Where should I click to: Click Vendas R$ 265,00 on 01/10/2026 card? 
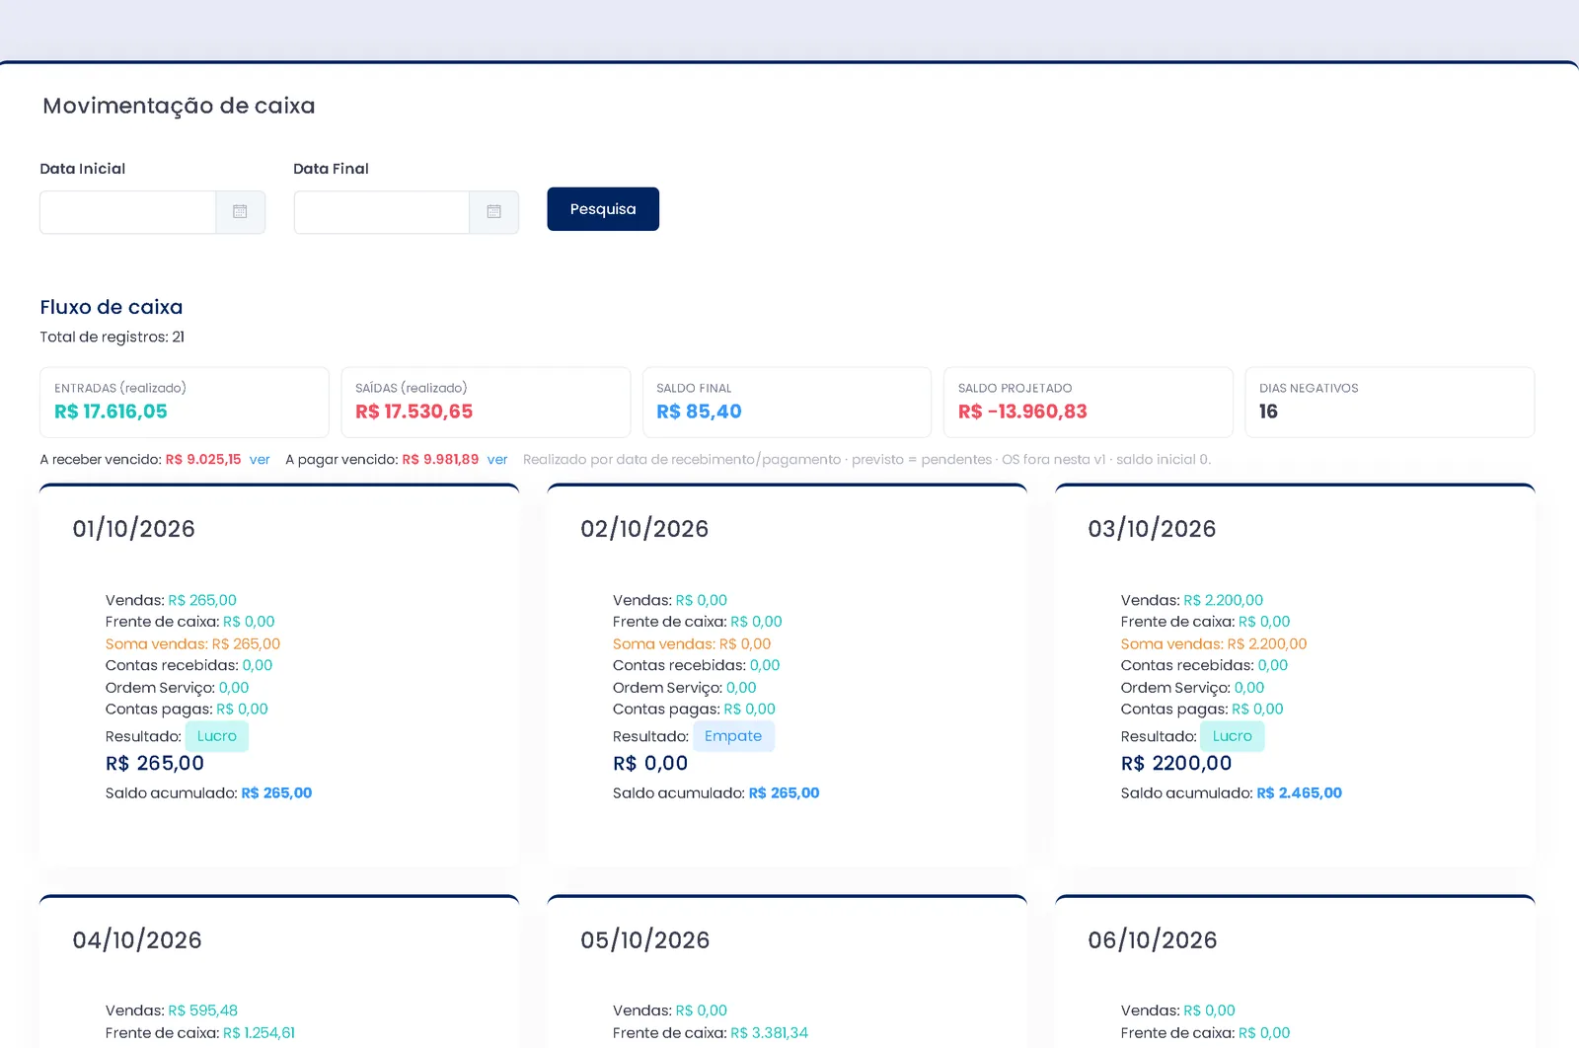(171, 600)
